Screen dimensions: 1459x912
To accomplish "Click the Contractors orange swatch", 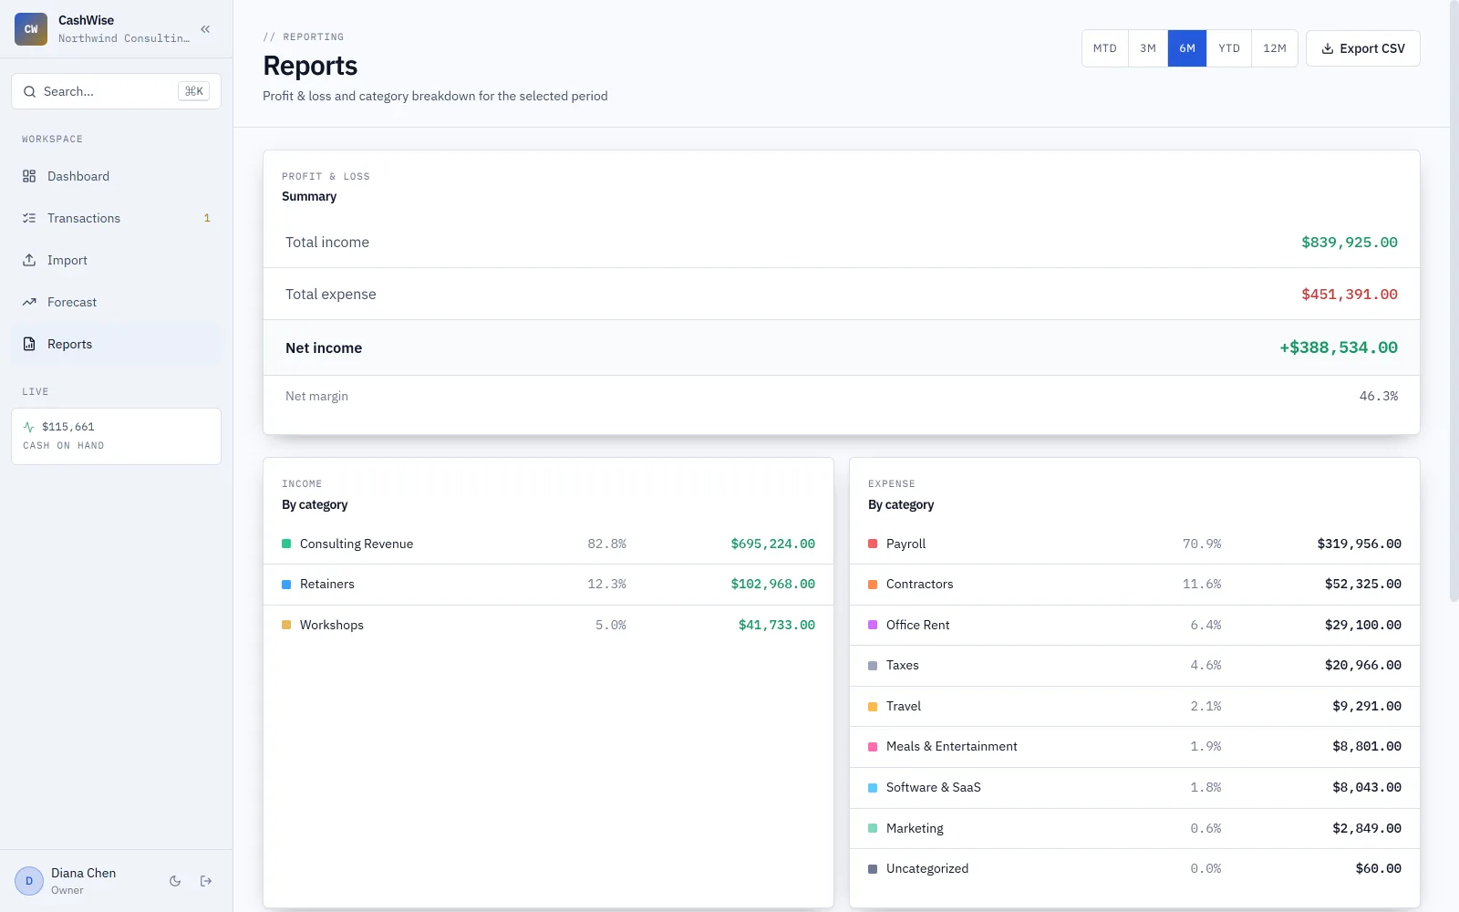I will click(x=873, y=585).
